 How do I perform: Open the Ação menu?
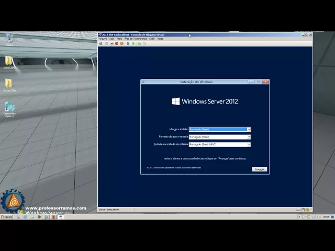[x=111, y=39]
